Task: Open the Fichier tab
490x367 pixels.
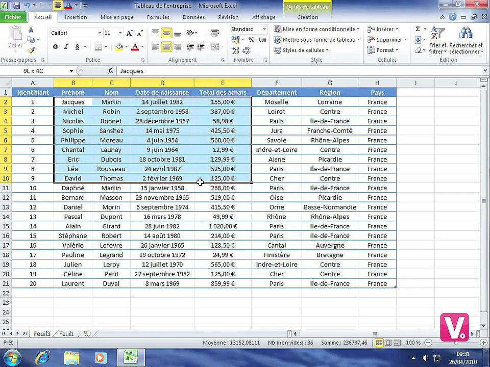Action: point(13,17)
